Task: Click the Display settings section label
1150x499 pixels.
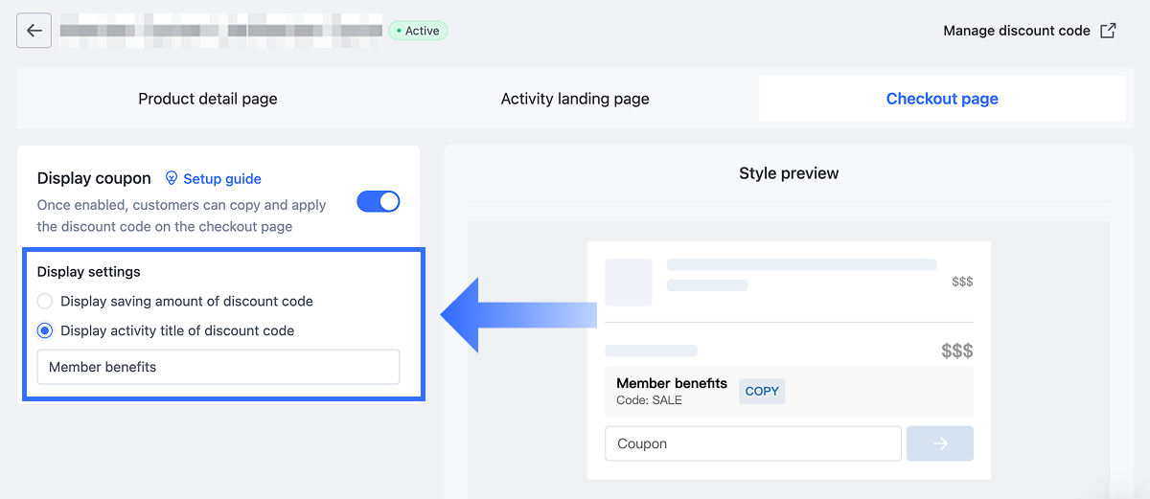Action: (89, 271)
